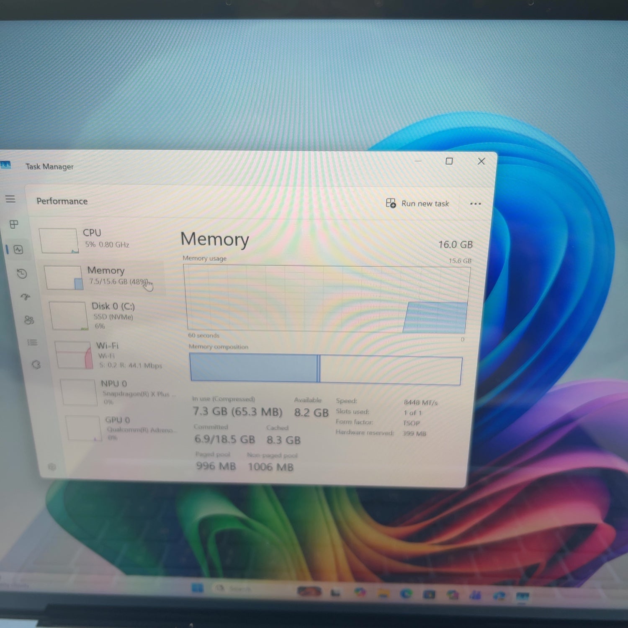Open File Explorer from the taskbar
This screenshot has width=628, height=628.
coord(383,593)
